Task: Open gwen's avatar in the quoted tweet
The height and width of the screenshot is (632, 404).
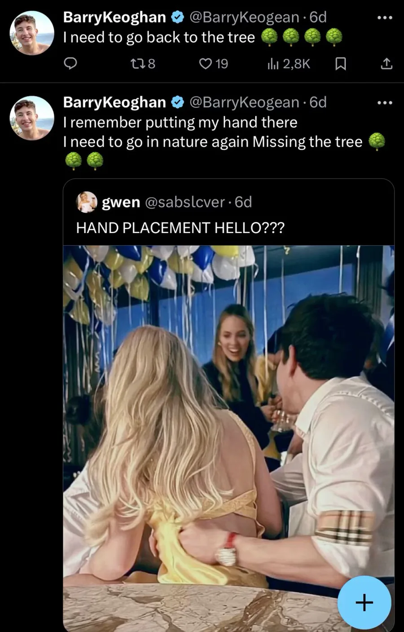Action: click(x=87, y=202)
